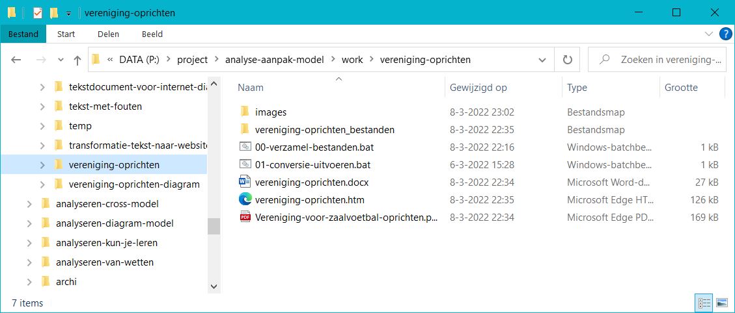735x313 pixels.
Task: Switch to large thumbnails view layout
Action: pos(721,303)
